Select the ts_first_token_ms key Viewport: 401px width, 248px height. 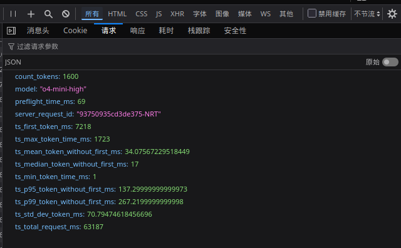click(44, 127)
